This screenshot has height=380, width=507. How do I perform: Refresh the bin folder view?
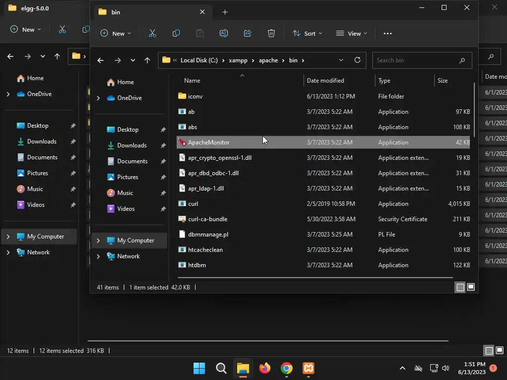pos(357,60)
